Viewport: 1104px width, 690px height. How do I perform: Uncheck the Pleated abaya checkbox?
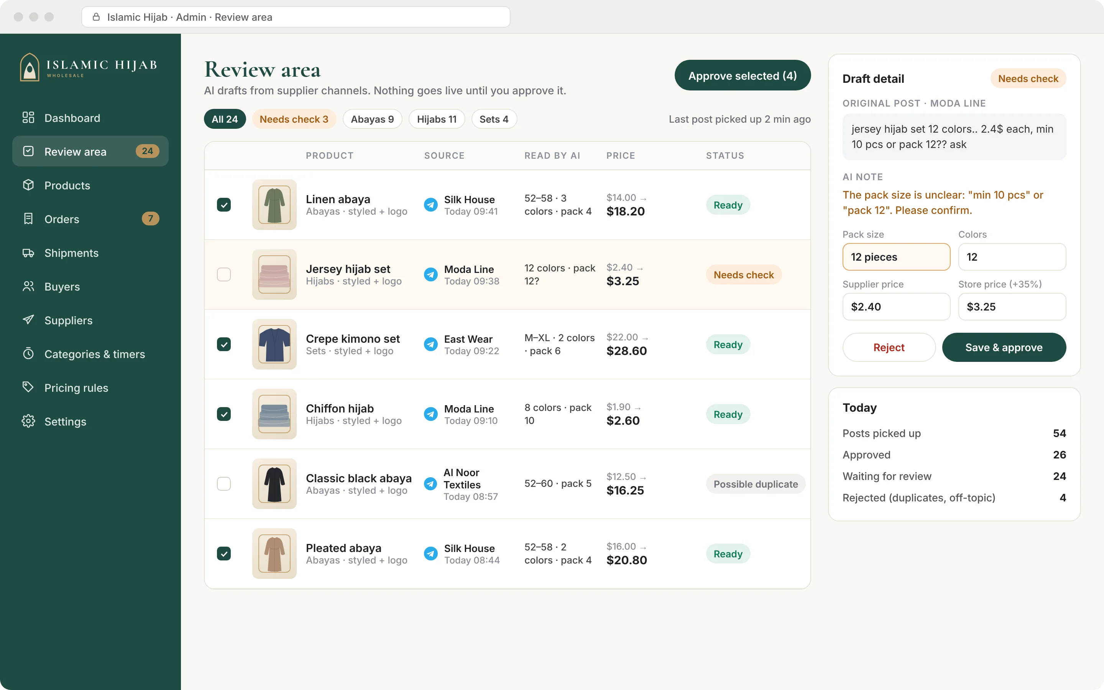pos(223,554)
